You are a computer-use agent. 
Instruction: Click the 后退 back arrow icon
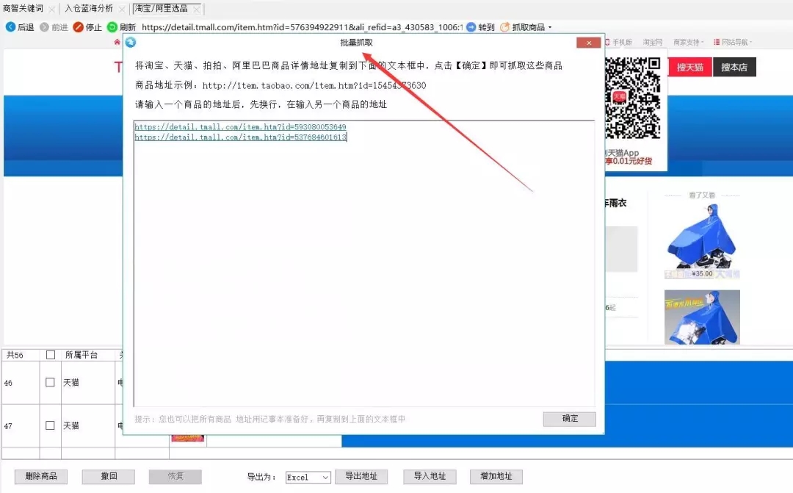click(x=10, y=27)
